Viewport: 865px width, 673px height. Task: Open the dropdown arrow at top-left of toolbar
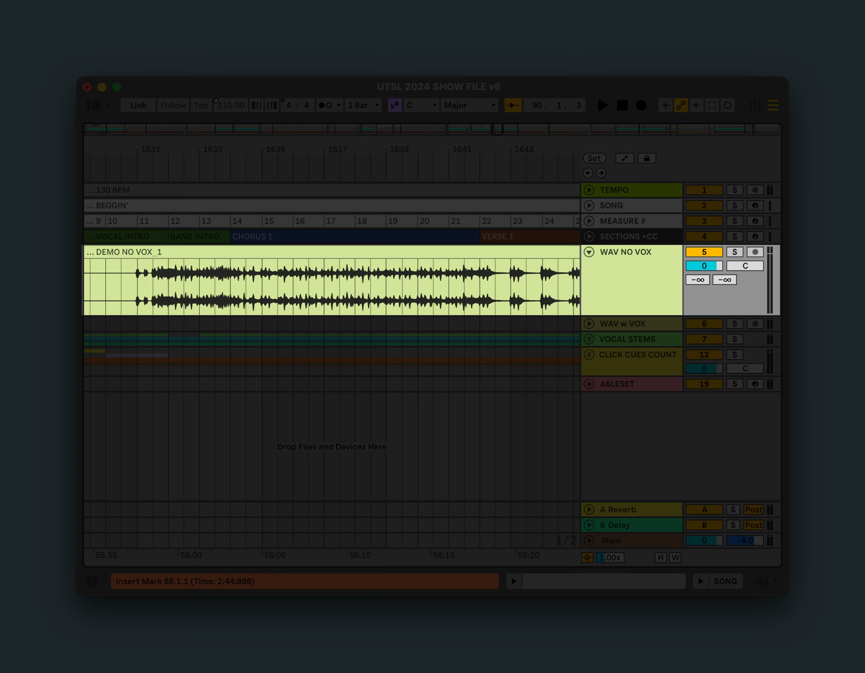108,105
